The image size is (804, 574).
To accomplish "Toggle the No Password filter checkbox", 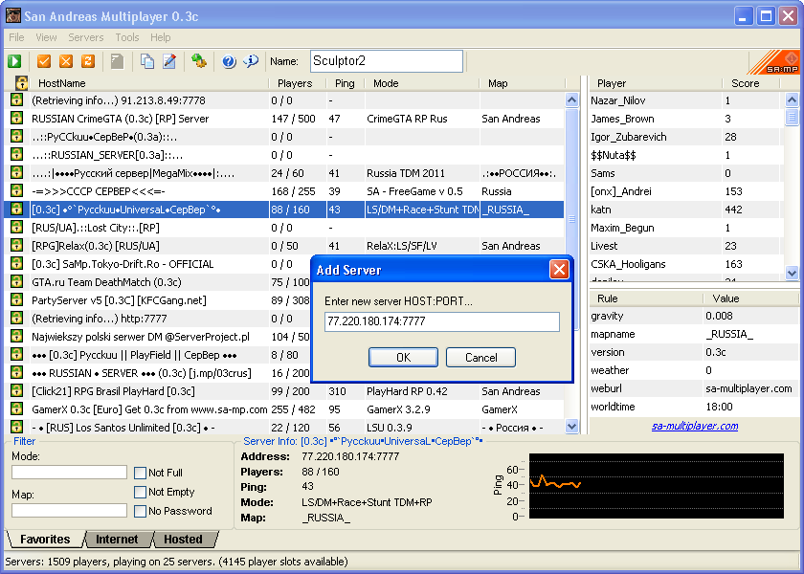I will pos(140,511).
